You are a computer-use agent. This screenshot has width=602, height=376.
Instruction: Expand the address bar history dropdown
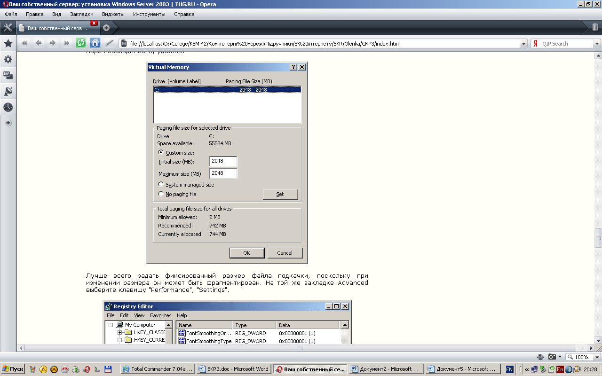point(523,44)
